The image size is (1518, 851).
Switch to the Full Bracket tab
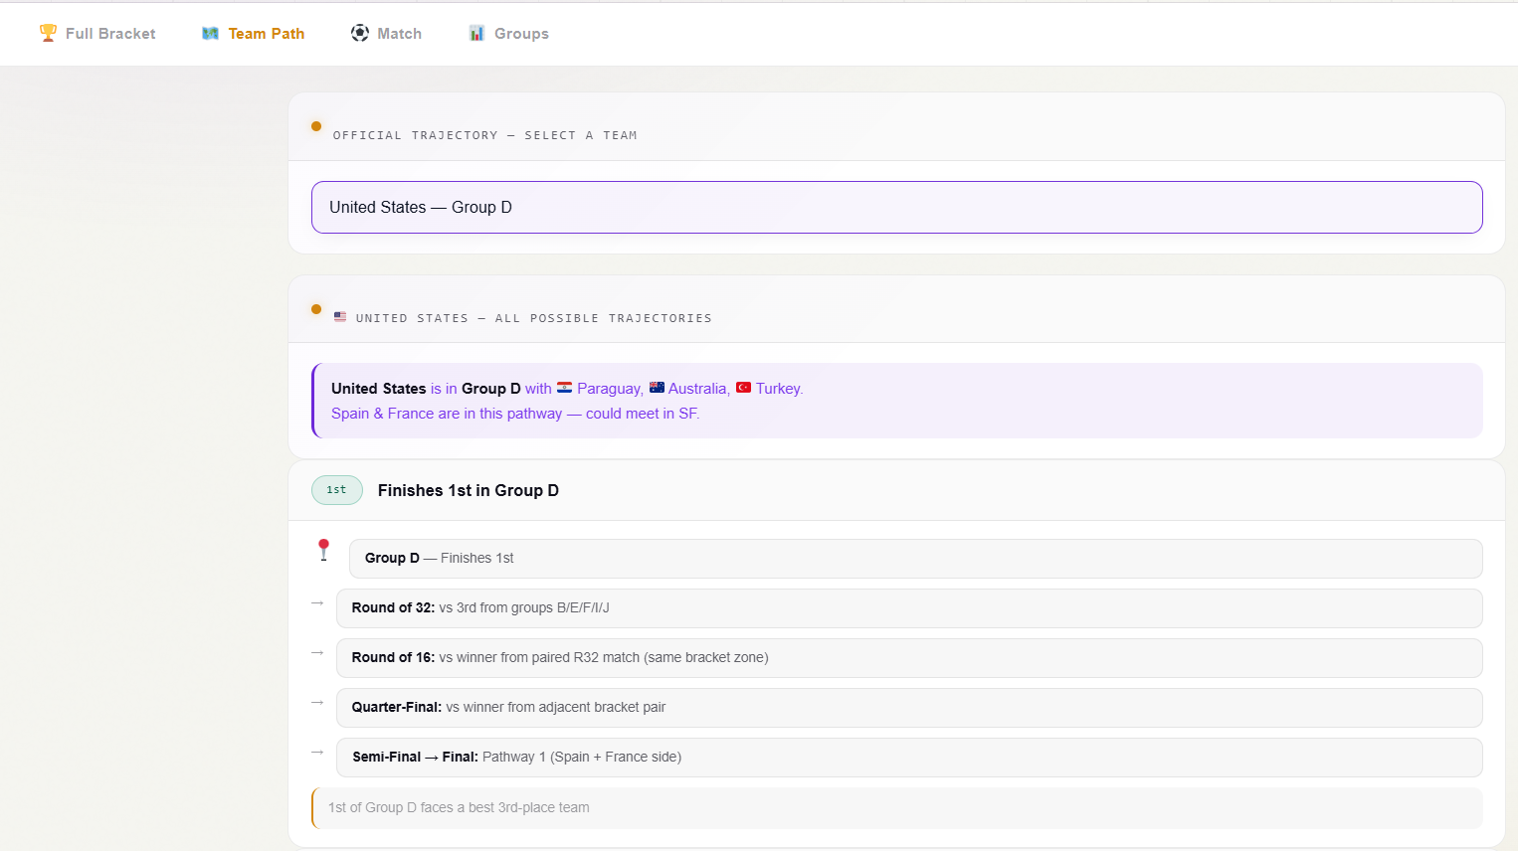(x=110, y=33)
